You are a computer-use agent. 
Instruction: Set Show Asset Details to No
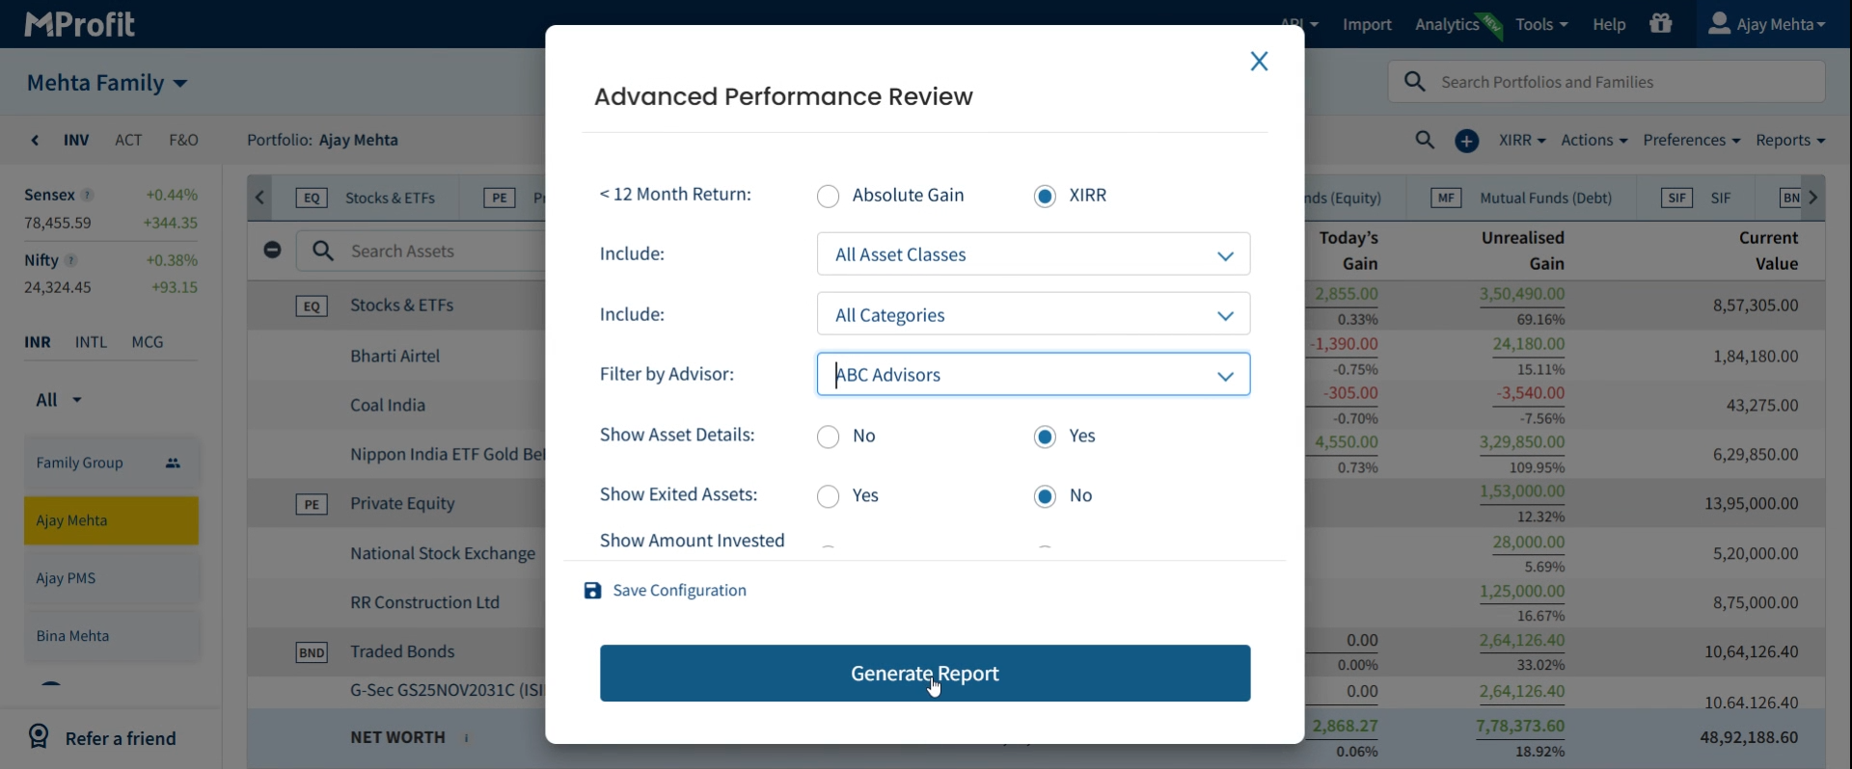pos(828,437)
